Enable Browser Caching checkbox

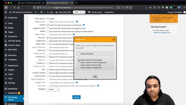click(48, 73)
